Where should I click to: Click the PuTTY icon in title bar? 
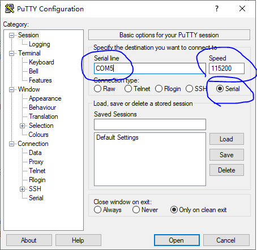(10, 8)
